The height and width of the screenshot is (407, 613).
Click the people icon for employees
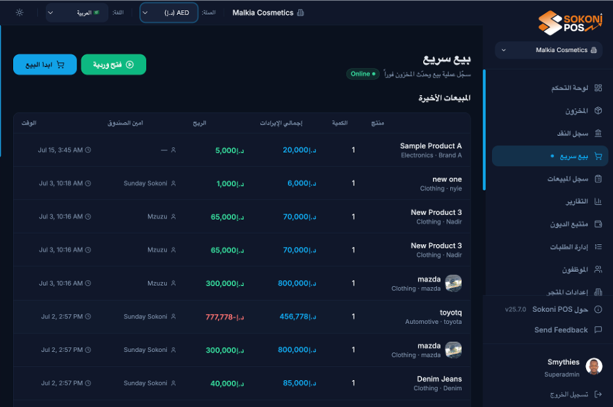pos(598,269)
